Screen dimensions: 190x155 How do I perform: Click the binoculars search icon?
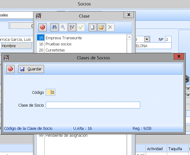(x=54, y=27)
